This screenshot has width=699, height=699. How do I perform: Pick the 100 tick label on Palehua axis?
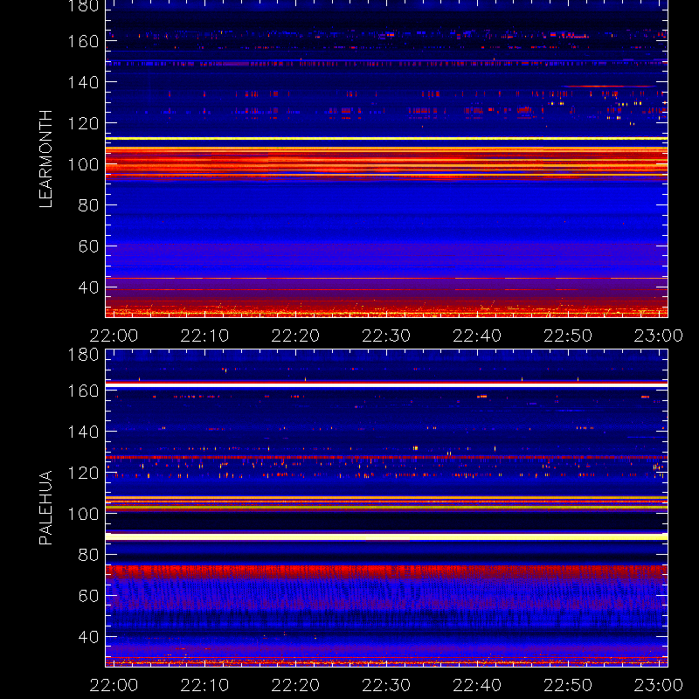click(x=83, y=514)
